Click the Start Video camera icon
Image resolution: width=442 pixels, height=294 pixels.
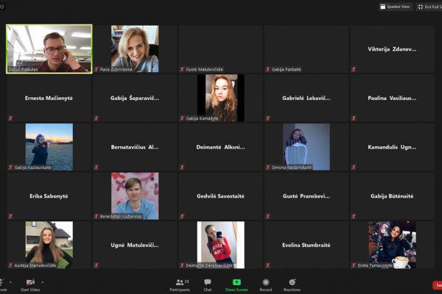tap(30, 282)
